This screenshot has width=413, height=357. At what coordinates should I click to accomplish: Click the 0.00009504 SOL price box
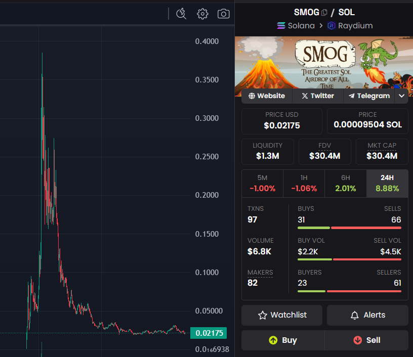click(x=367, y=121)
